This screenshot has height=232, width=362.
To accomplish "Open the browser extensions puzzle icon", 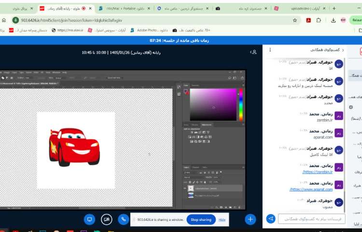I will (319, 20).
